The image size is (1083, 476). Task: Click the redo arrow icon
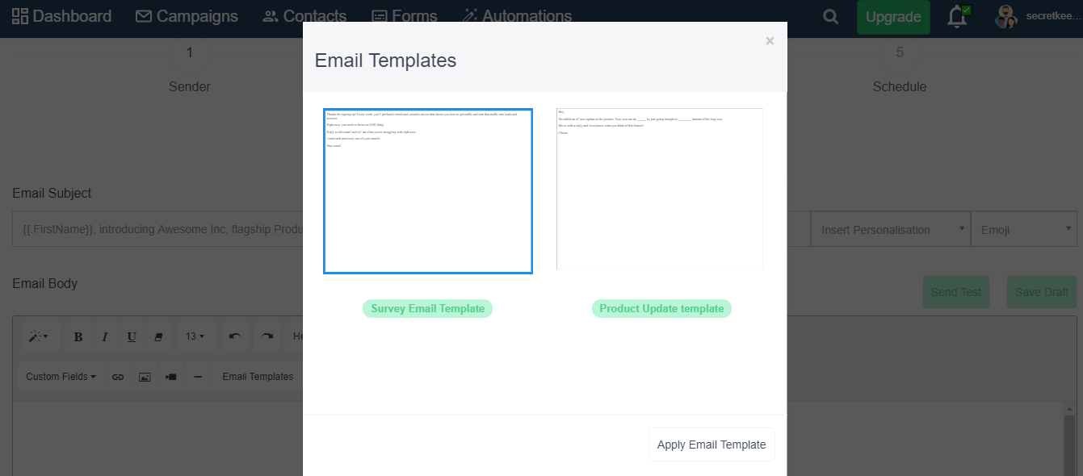pos(267,336)
